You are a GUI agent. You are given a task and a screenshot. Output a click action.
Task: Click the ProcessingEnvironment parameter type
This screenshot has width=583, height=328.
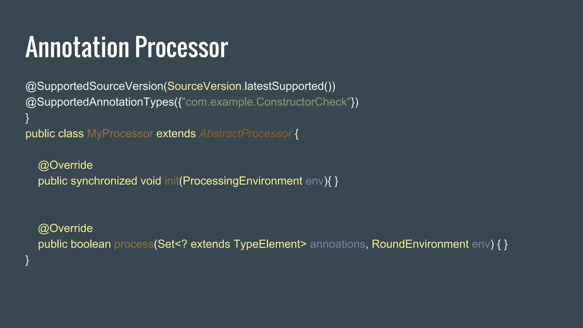coord(243,181)
